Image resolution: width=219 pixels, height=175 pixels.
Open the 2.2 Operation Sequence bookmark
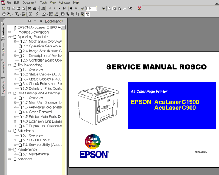(42, 46)
